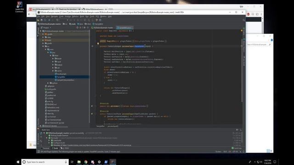Click the yellow lightbulb intention icon
Image resolution: width=294 pixels, height=165 pixels.
[x=98, y=44]
